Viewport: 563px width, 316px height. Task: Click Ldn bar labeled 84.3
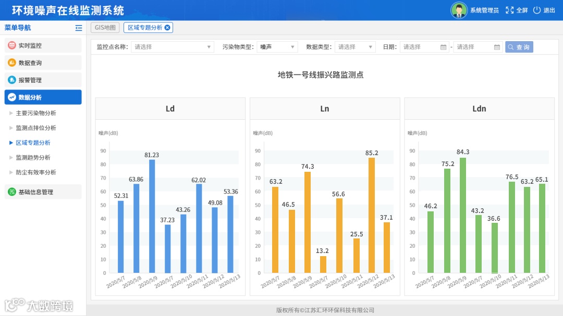(463, 215)
